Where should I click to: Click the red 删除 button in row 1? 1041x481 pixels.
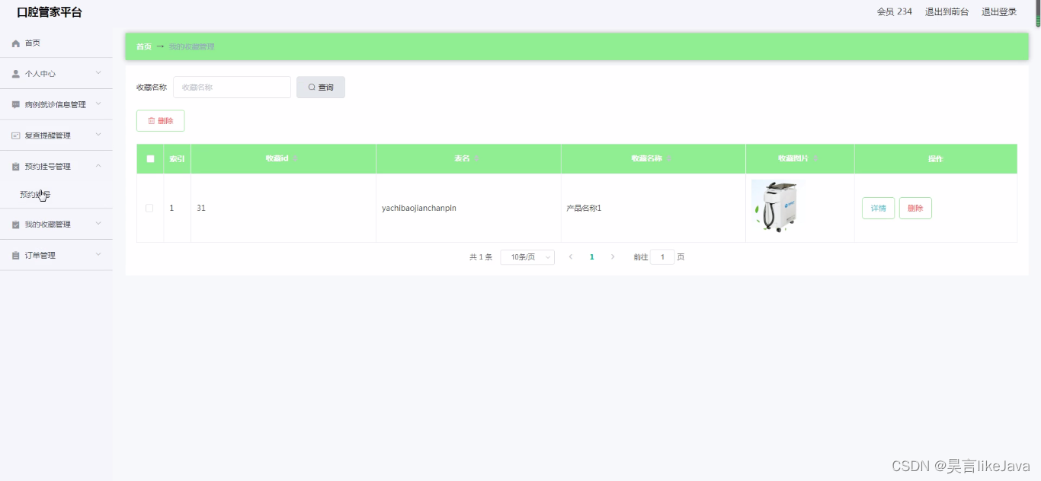click(915, 208)
